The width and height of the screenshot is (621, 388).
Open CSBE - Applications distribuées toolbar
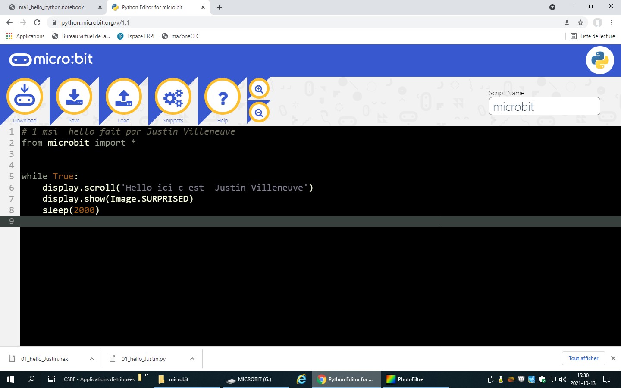[x=99, y=379]
